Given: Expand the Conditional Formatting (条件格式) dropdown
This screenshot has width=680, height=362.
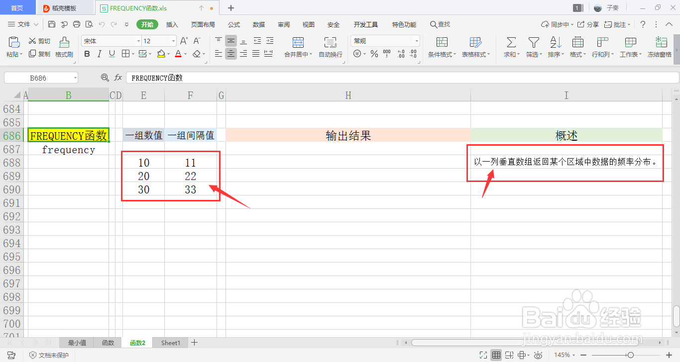Looking at the screenshot, I should pos(454,55).
